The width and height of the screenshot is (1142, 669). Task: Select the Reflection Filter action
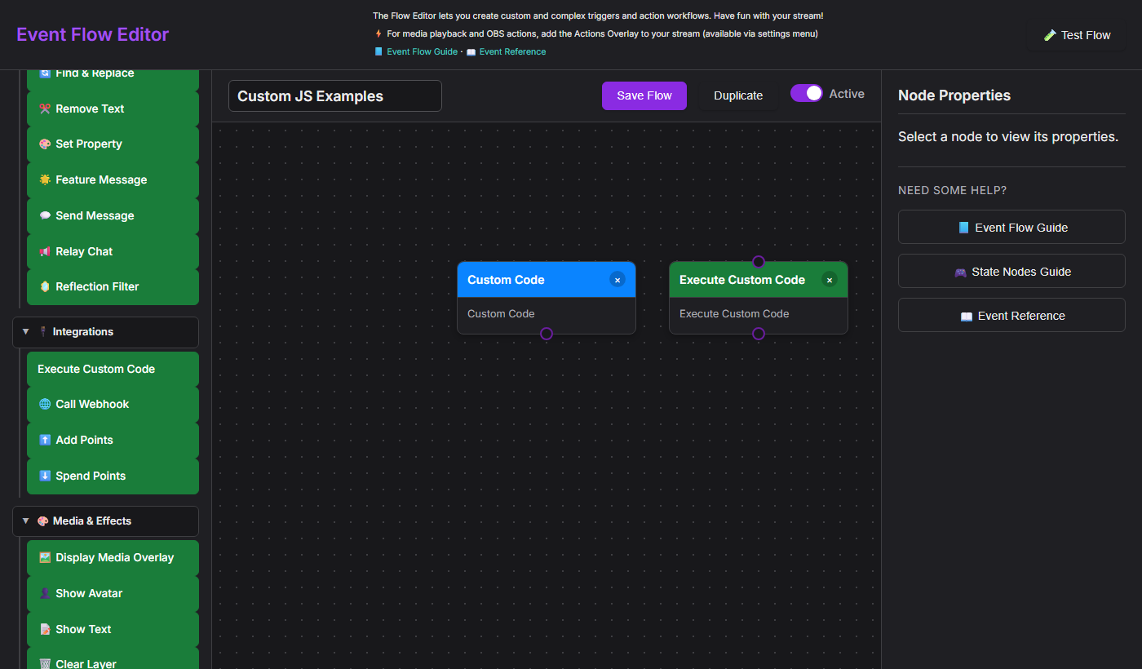[98, 286]
